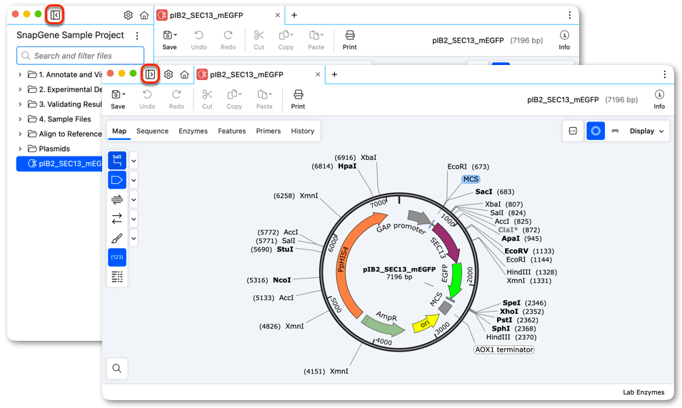The image size is (682, 408).
Task: Open three-dot menu in back window
Action: click(x=569, y=15)
